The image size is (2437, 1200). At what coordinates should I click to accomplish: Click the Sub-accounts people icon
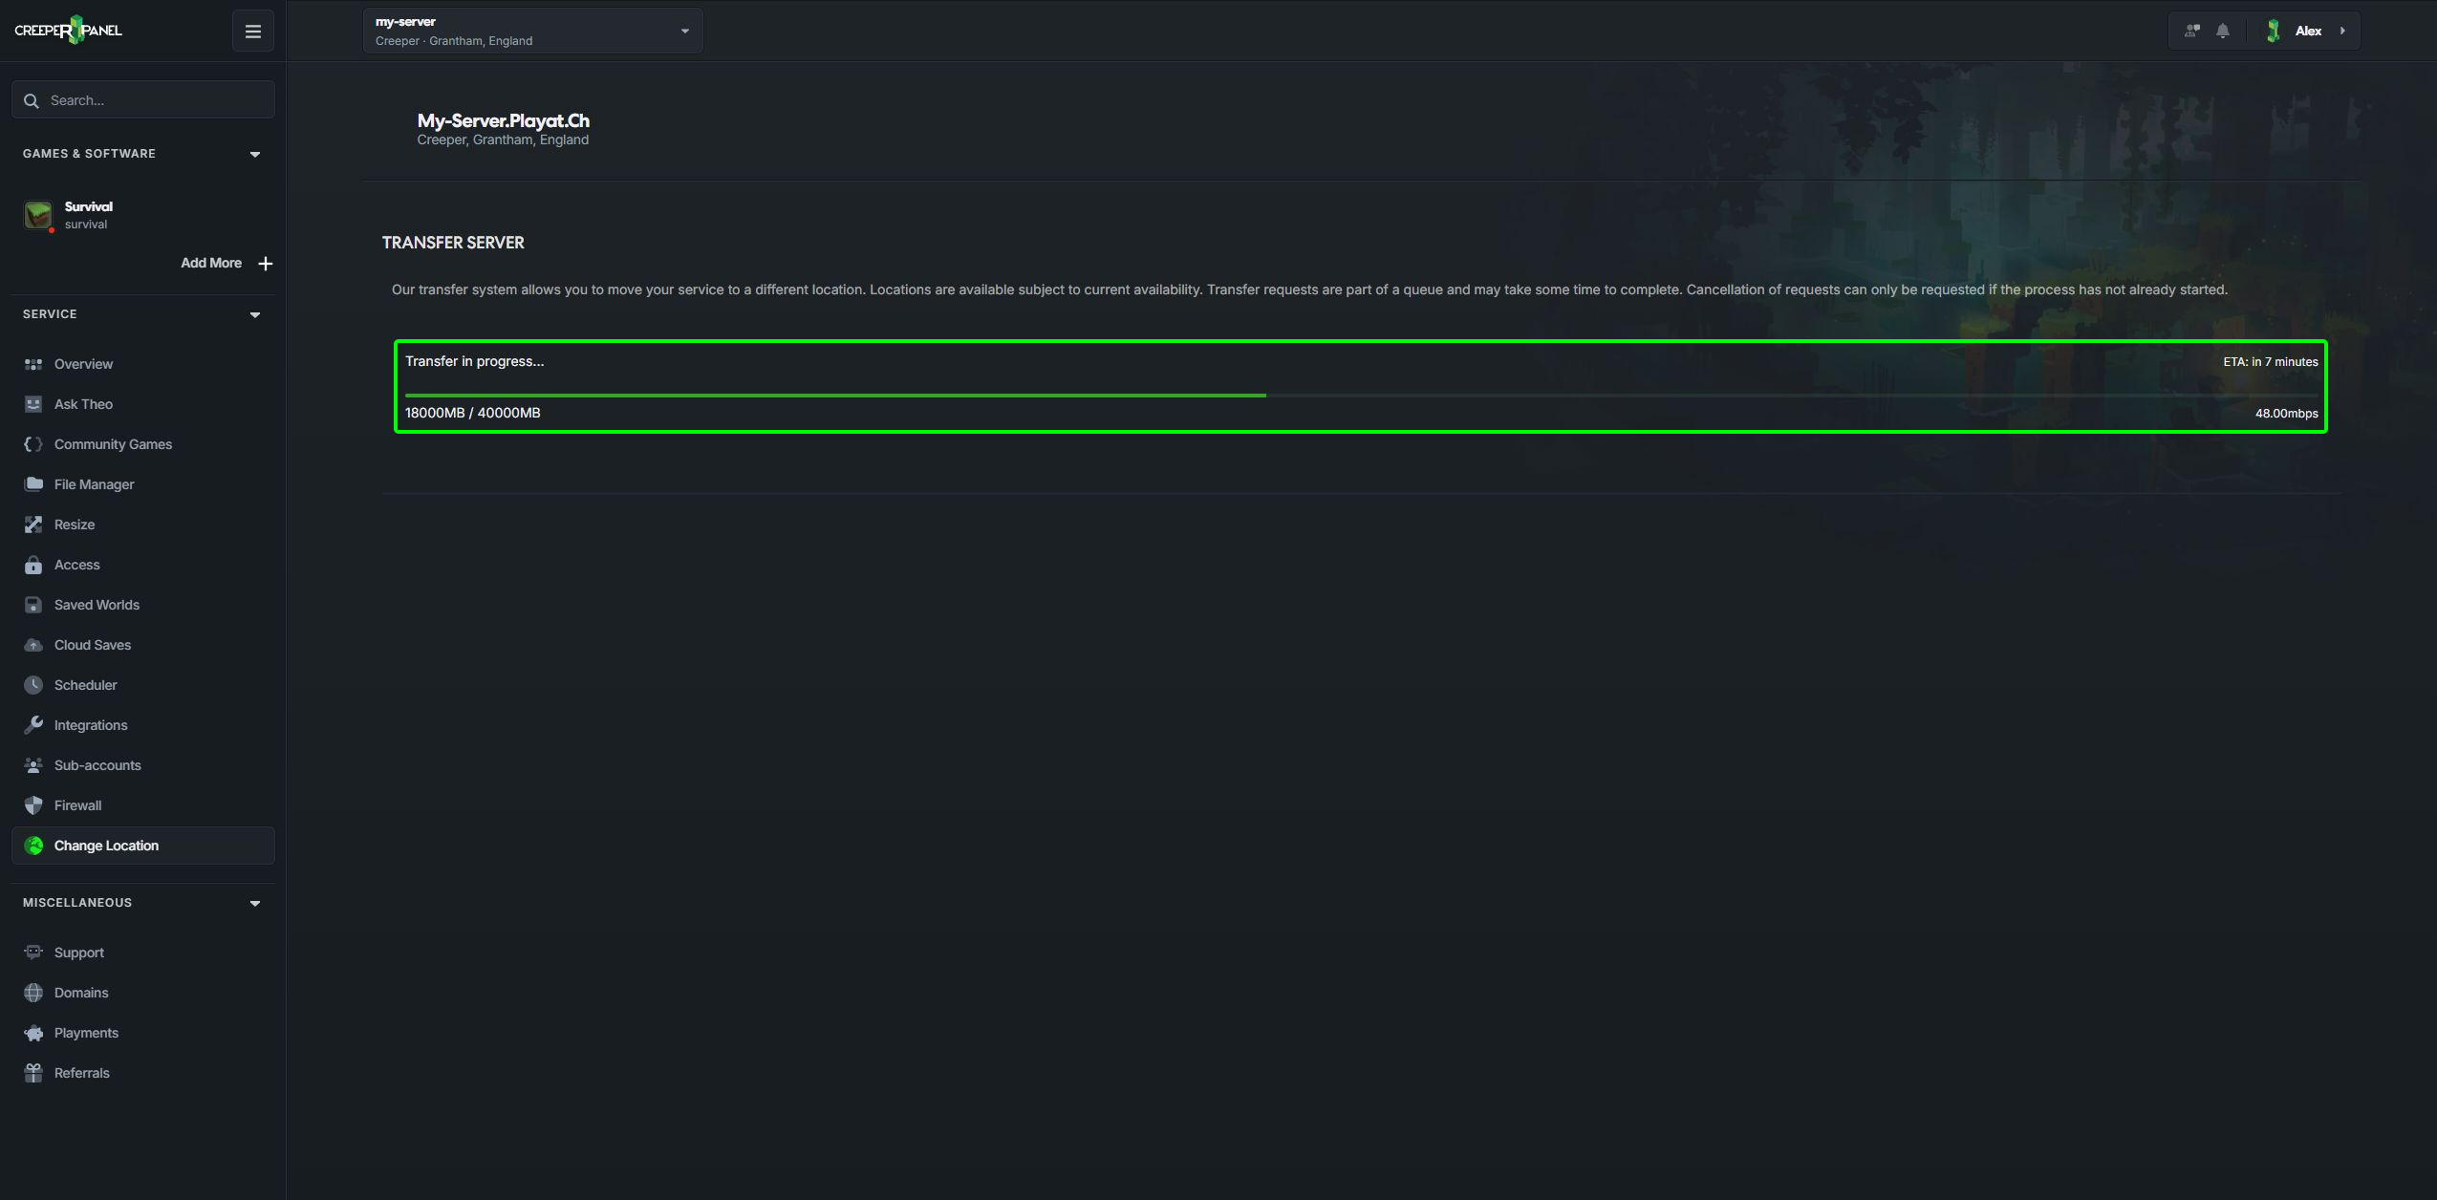33,765
